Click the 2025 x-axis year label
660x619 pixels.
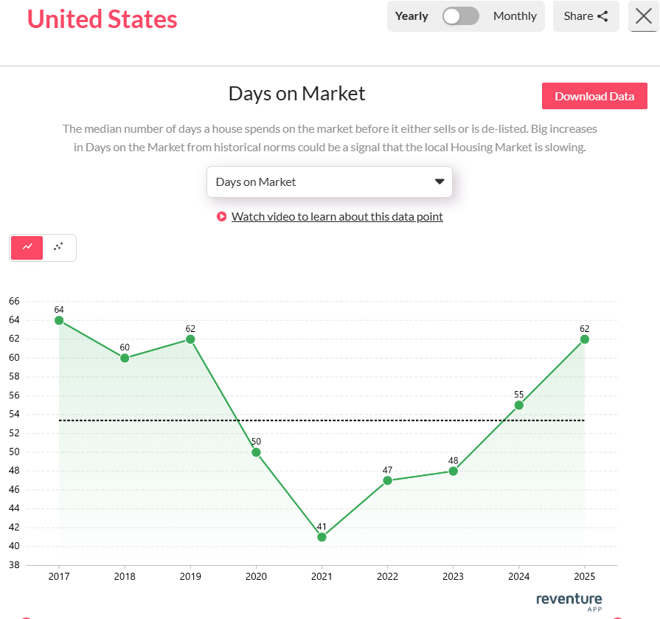click(x=585, y=576)
